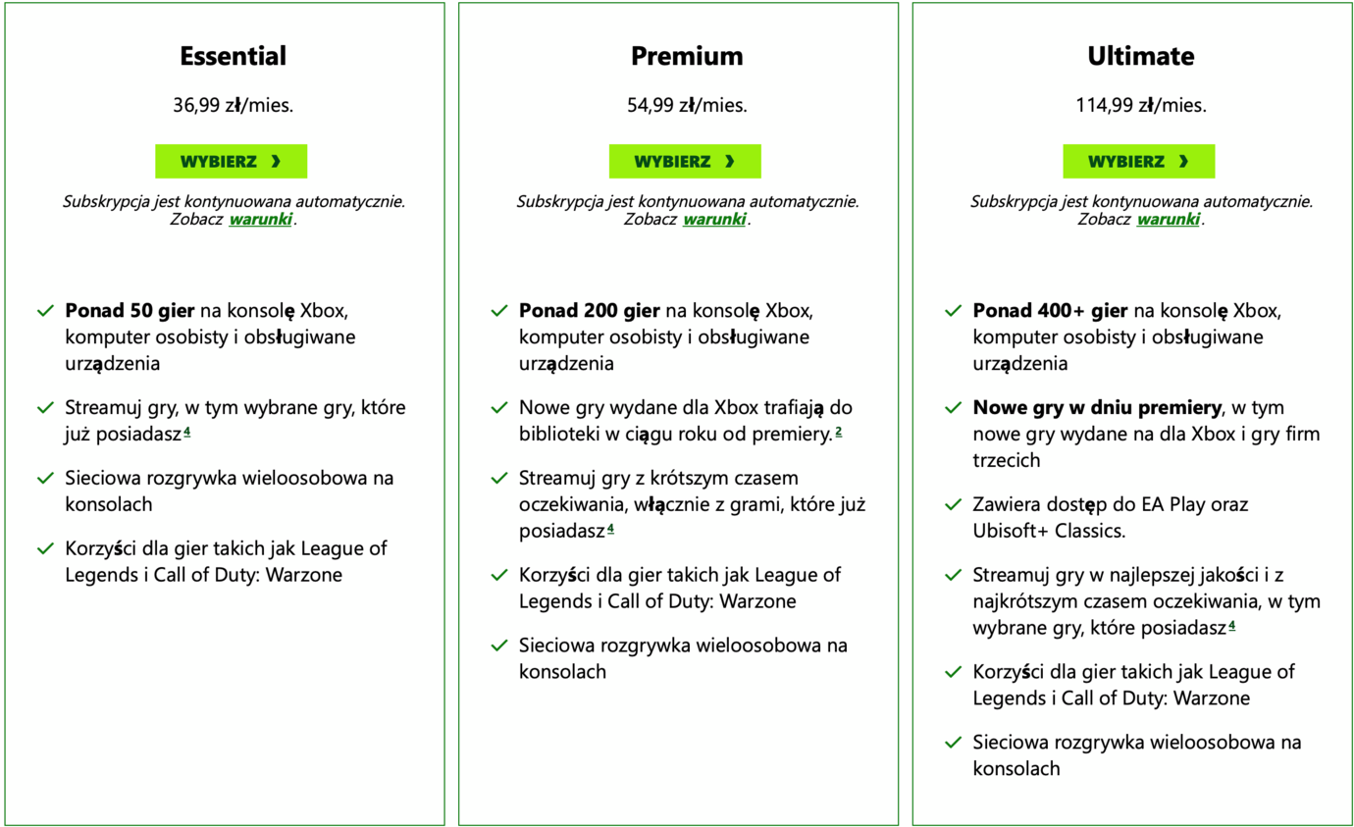Click the checkmark next to EA Play access
1354x827 pixels.
[x=953, y=504]
